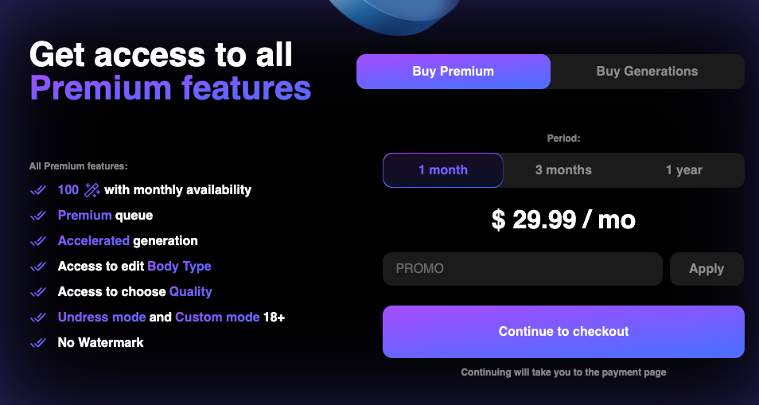Choose the 3 months billing period

pyautogui.click(x=563, y=170)
